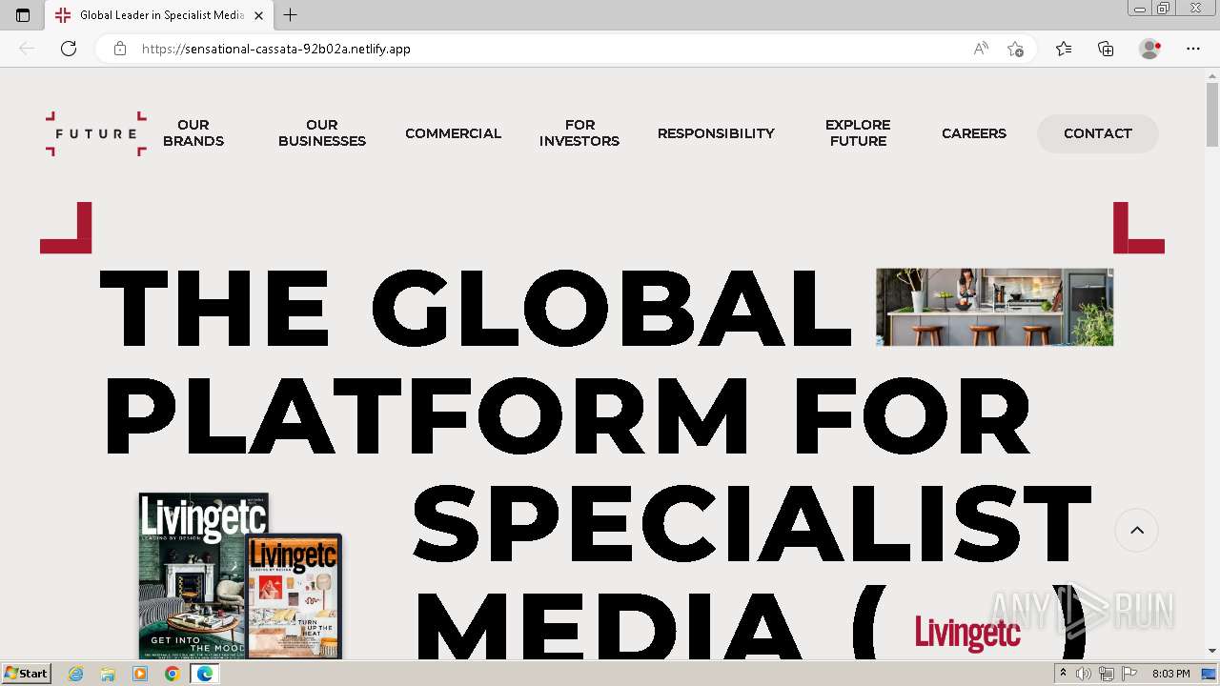Click the 8:03 PM taskbar clock
1220x686 pixels.
(x=1170, y=674)
